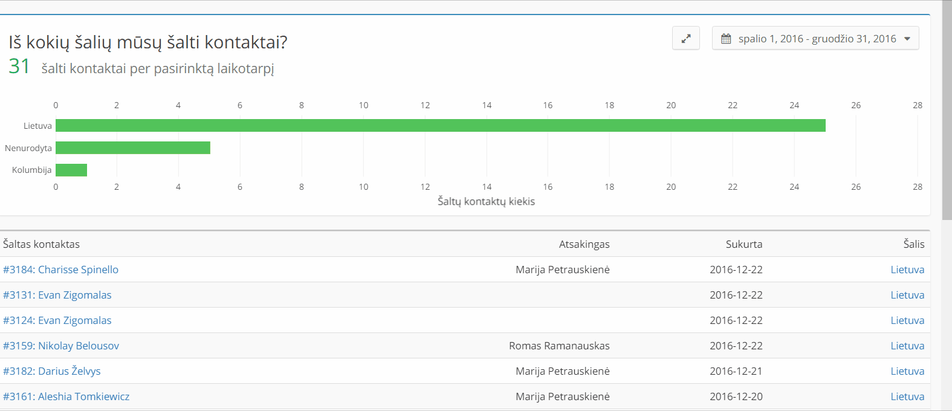Viewport: 952px width, 411px height.
Task: Click Lietuva link in the #3131 row
Action: [x=907, y=295]
